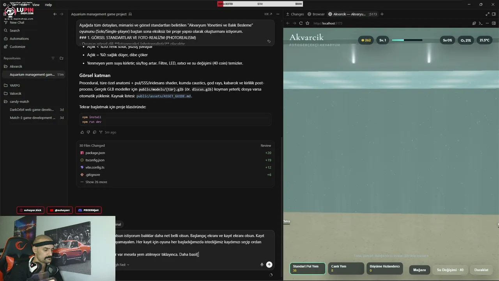499x281 pixels.
Task: Click the revert arrow on the prompt message
Action: (269, 41)
